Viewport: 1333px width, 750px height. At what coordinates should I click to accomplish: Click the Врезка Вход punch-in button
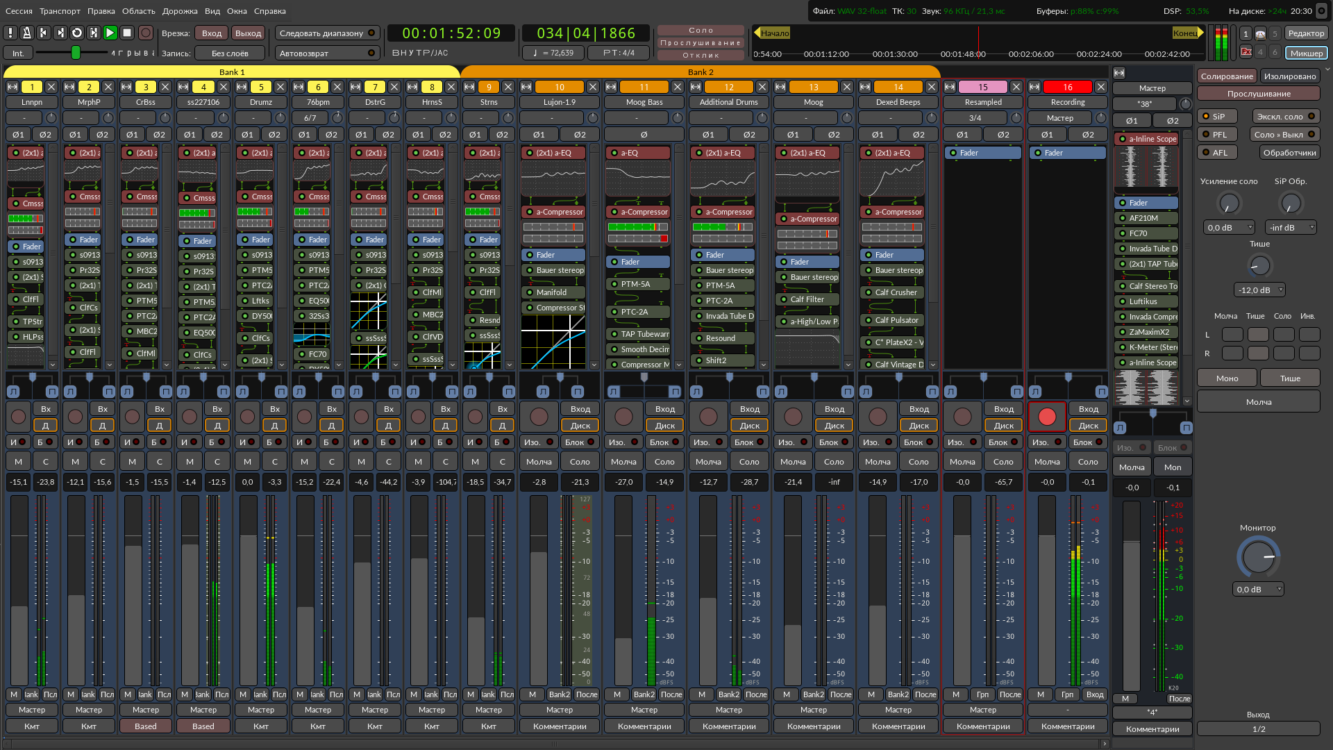[212, 33]
